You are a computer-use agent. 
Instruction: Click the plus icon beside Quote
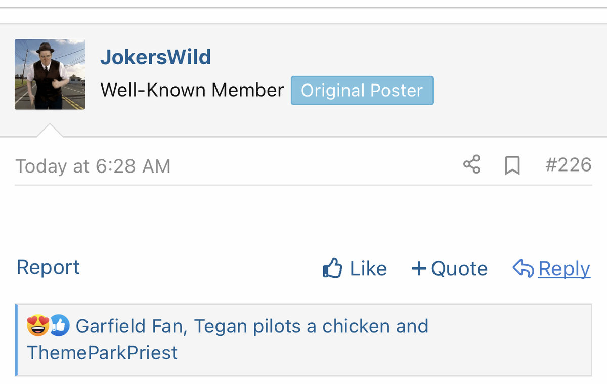pyautogui.click(x=419, y=268)
